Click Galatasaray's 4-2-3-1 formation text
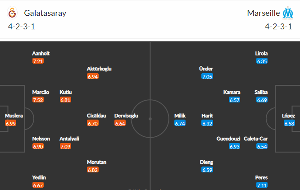Screen dimensions: 300x190 coord(22,27)
